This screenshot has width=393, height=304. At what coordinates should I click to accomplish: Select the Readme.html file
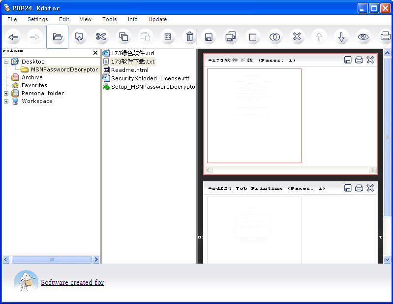coord(129,70)
